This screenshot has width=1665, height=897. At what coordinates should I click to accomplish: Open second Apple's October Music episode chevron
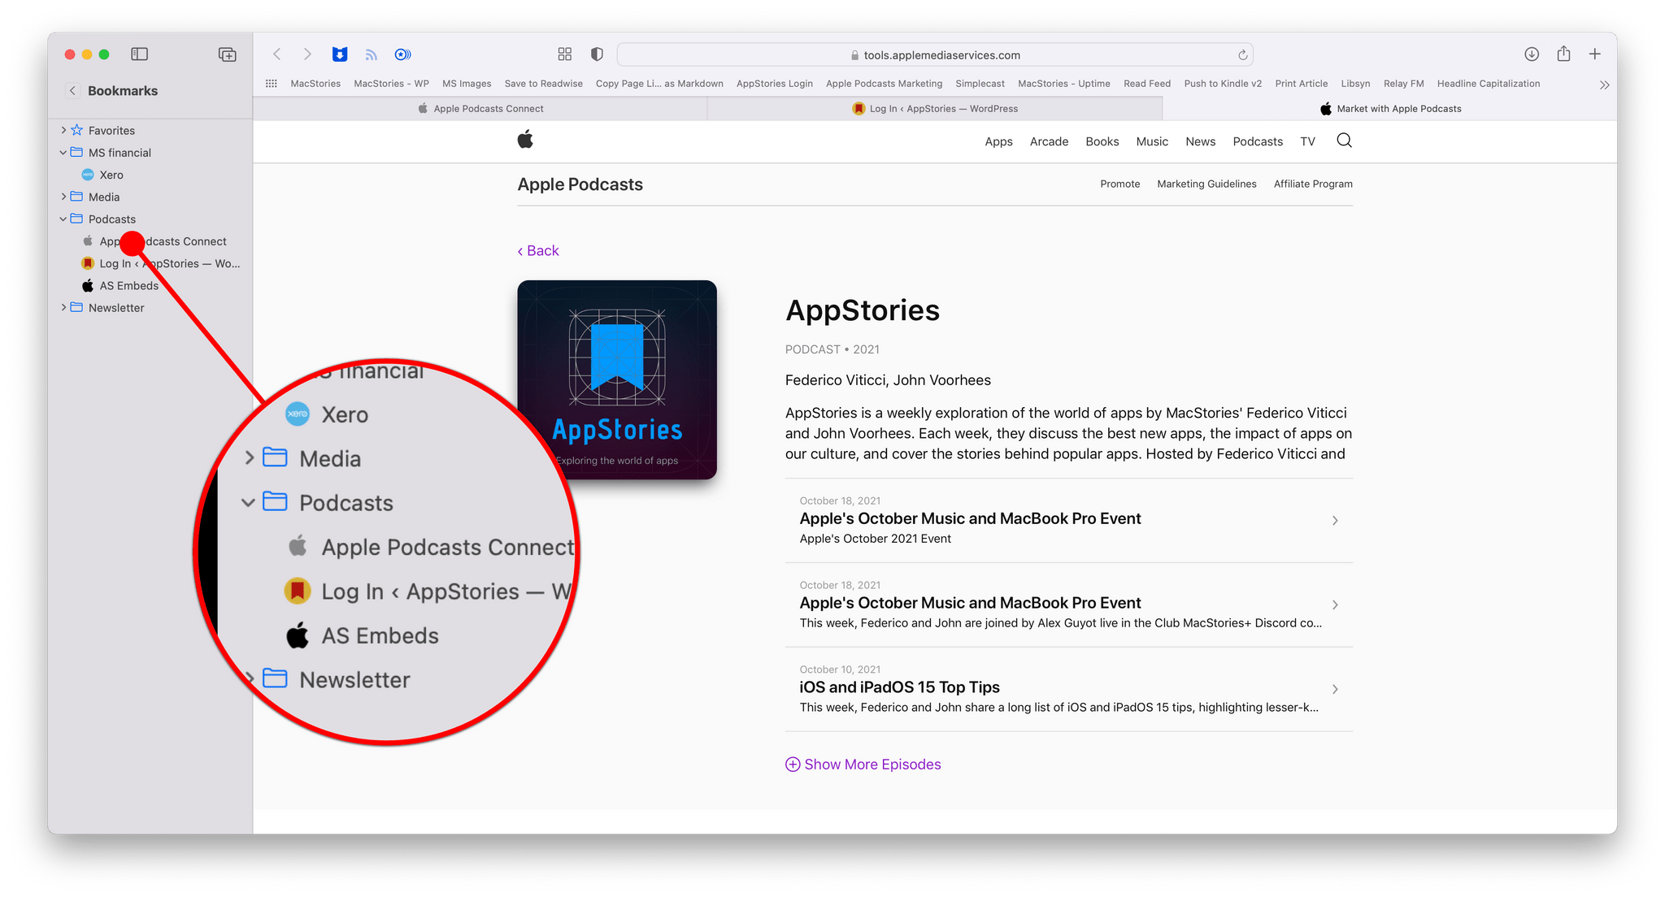(1335, 605)
